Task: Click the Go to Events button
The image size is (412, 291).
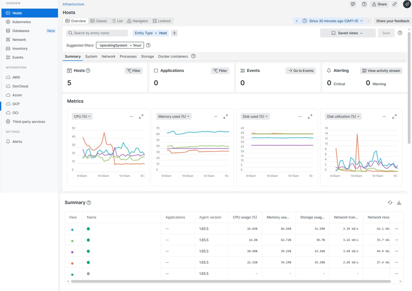Action: [x=301, y=71]
